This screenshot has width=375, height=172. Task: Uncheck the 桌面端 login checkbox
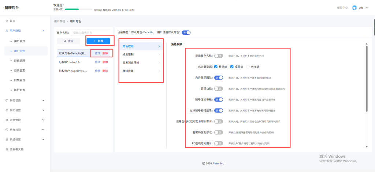point(232,67)
